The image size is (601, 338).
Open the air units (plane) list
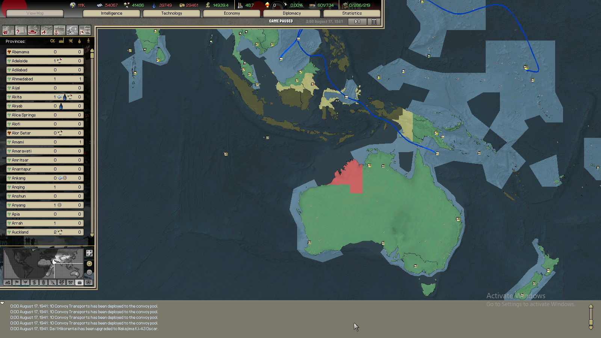[46, 30]
